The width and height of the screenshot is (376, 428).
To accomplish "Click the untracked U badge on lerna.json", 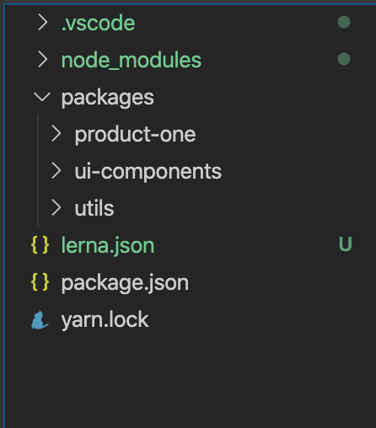I will pos(345,244).
